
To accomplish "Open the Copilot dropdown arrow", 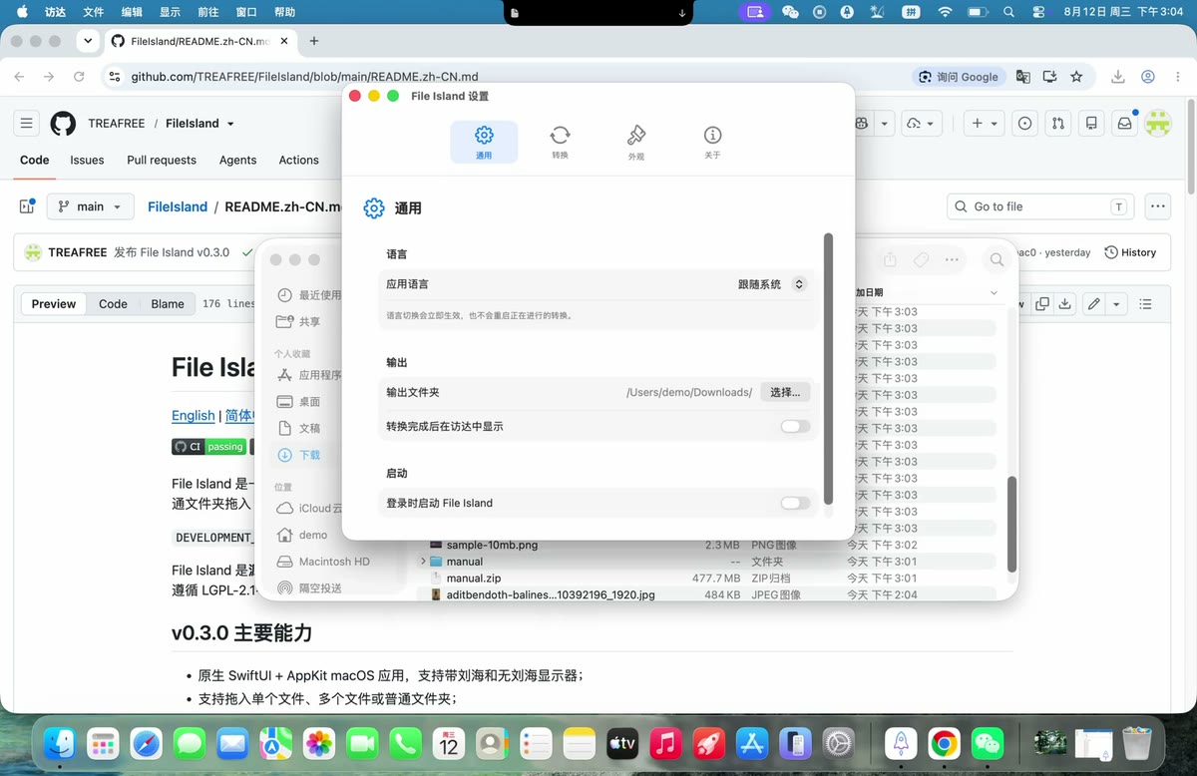I will [x=885, y=124].
